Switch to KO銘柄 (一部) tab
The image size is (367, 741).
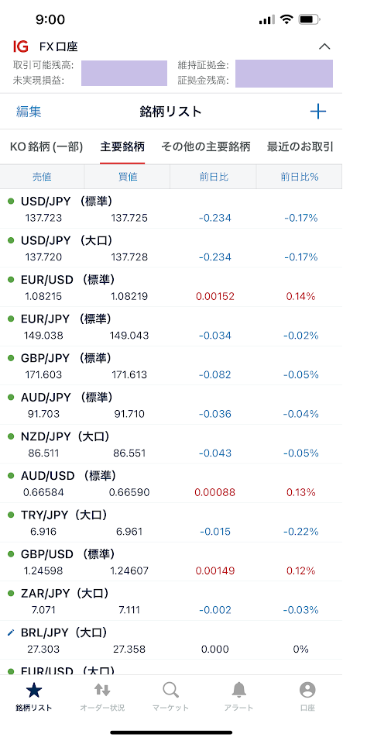(46, 147)
